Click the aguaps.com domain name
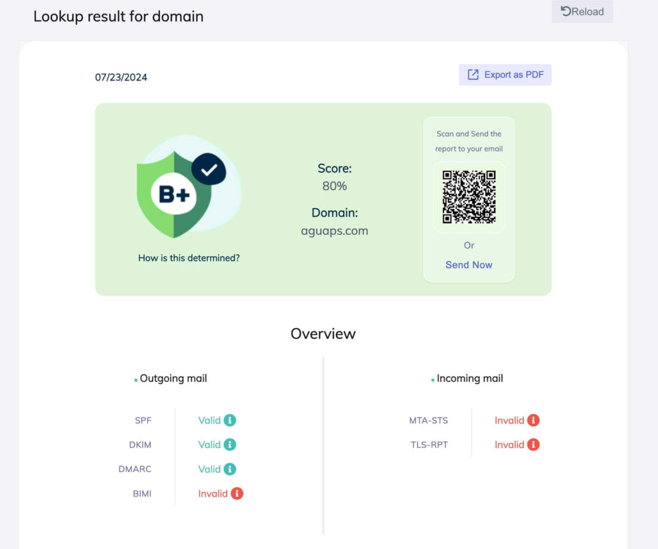 click(x=334, y=231)
